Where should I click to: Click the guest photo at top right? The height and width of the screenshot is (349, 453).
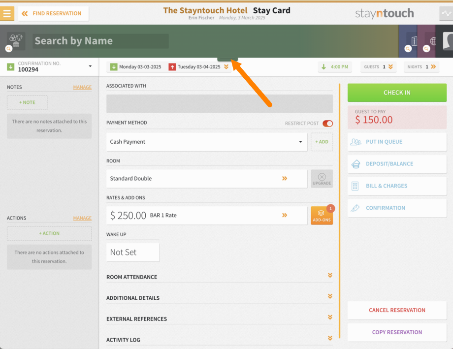(448, 41)
